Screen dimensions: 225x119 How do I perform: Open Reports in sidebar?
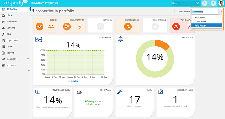(10, 53)
